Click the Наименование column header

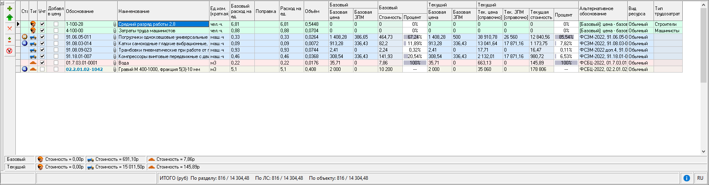pyautogui.click(x=163, y=11)
